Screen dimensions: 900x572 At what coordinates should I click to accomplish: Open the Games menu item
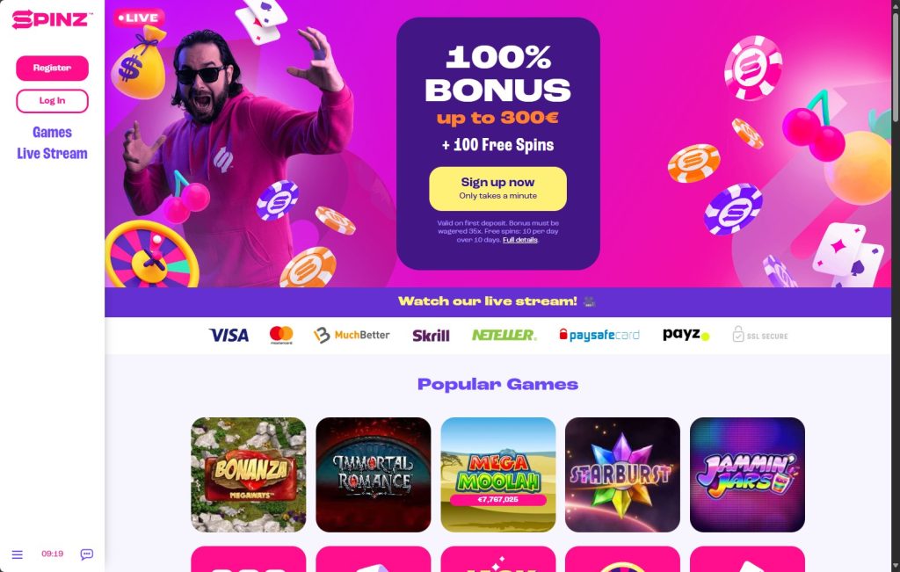(52, 133)
